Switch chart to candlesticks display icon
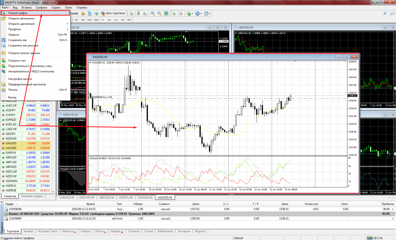Screen dimensions: 396x240 (138, 13)
